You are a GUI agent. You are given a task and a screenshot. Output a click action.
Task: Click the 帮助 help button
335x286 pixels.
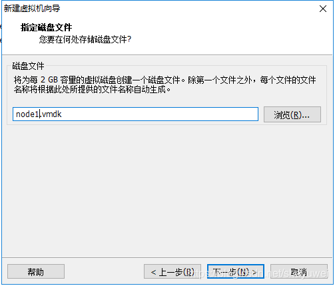coord(36,271)
